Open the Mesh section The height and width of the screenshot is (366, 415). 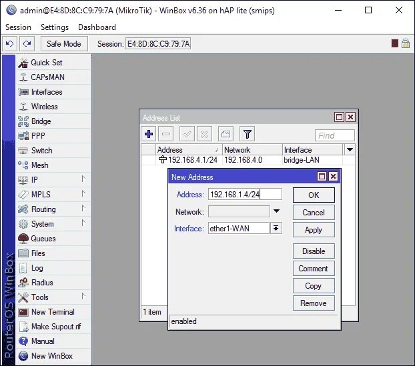coord(53,165)
